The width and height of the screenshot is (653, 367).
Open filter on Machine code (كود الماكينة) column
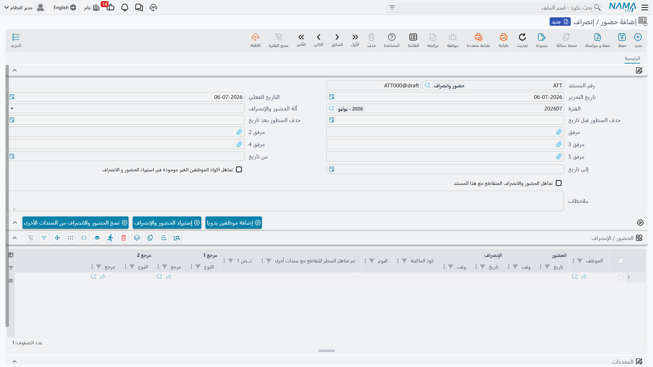point(404,261)
